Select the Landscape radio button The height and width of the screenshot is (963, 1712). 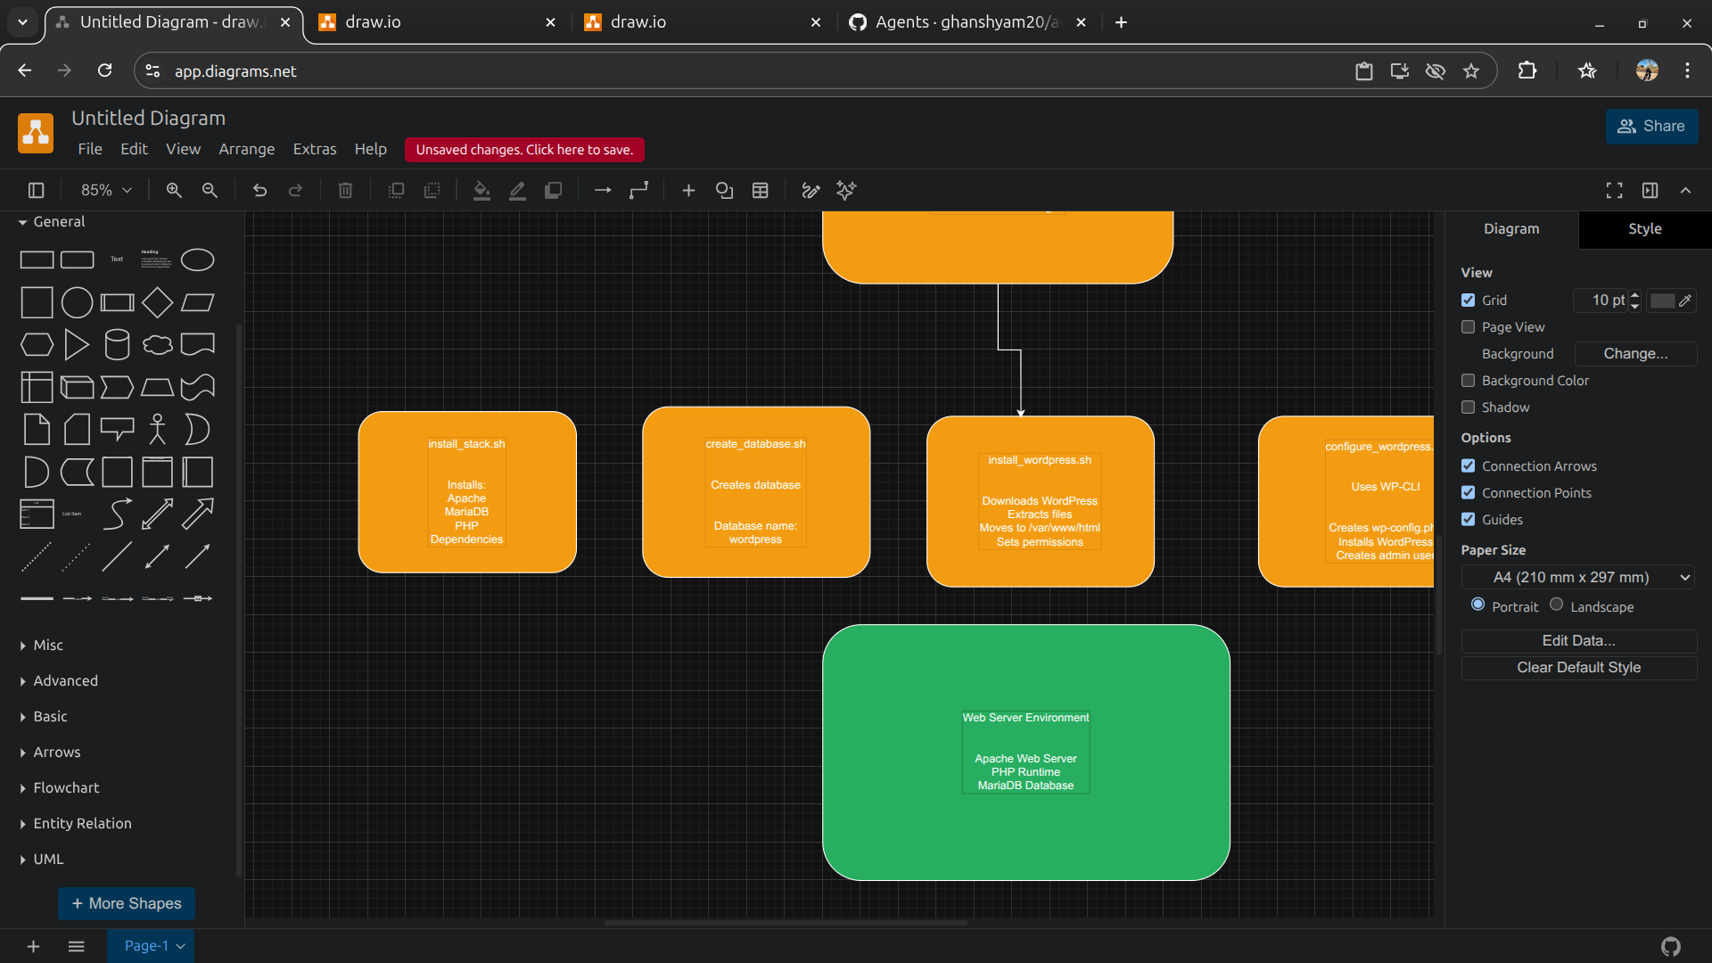click(x=1557, y=605)
